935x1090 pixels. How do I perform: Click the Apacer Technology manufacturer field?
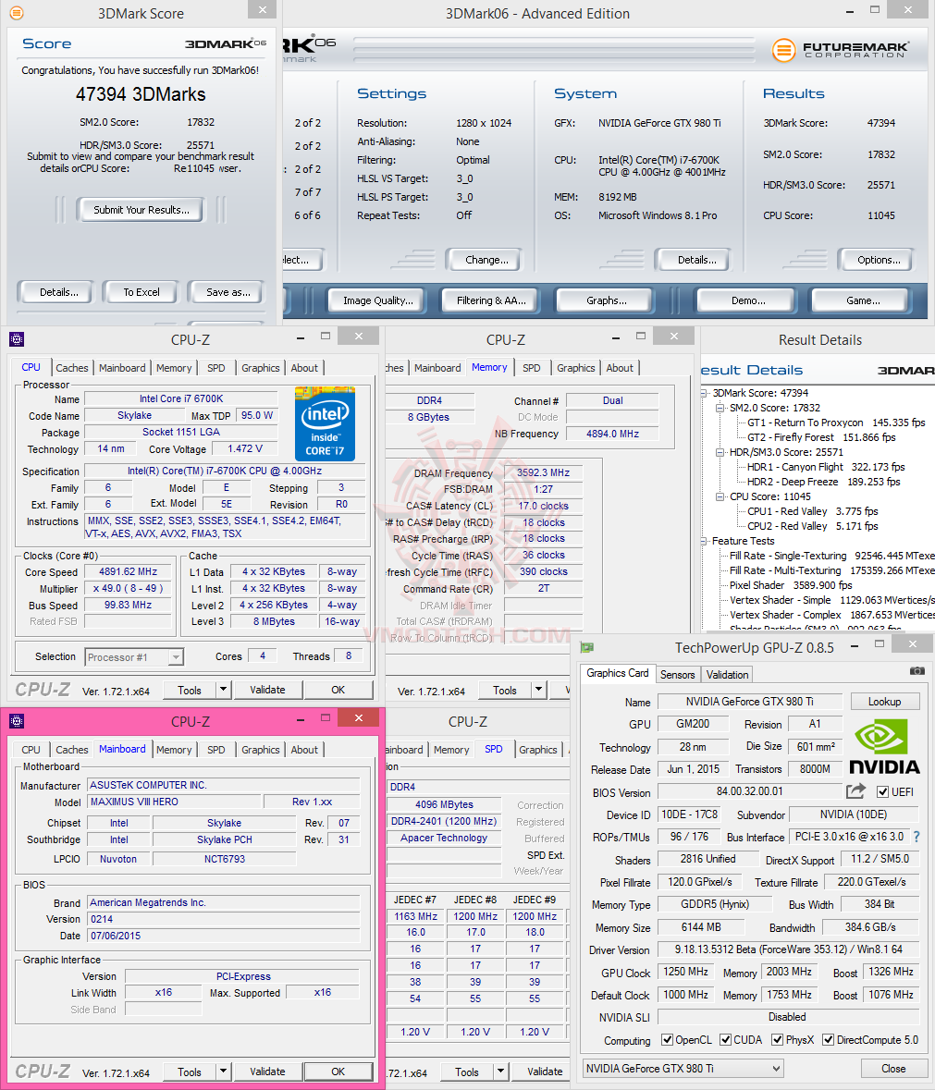[x=444, y=838]
